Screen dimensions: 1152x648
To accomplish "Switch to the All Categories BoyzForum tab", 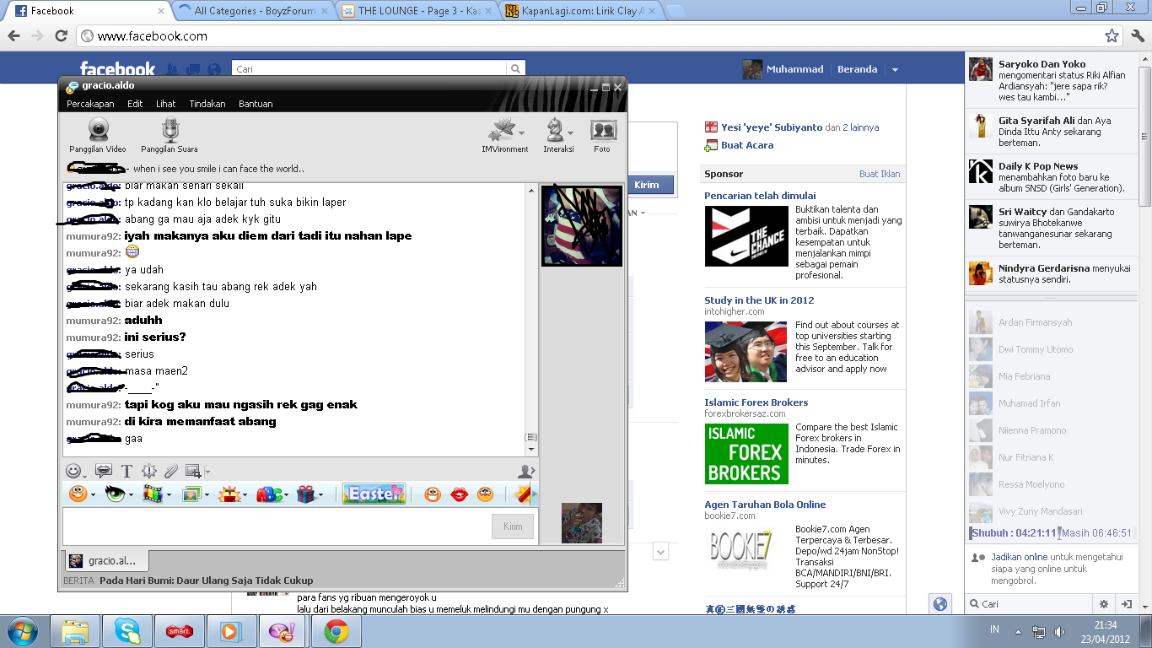I will coord(252,11).
